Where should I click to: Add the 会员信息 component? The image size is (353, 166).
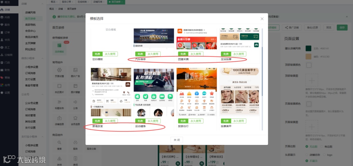[x=76, y=121]
